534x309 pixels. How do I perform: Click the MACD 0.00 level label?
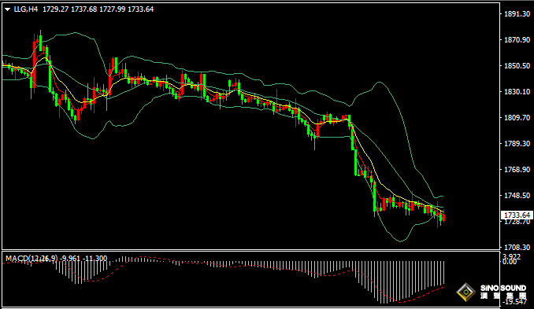510,261
